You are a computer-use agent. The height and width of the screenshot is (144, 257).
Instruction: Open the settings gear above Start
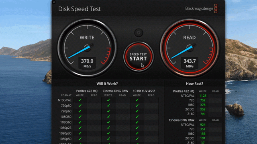click(139, 33)
